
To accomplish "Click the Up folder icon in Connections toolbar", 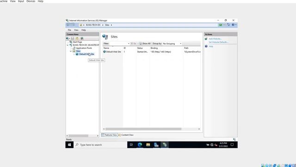I will point(77,38).
